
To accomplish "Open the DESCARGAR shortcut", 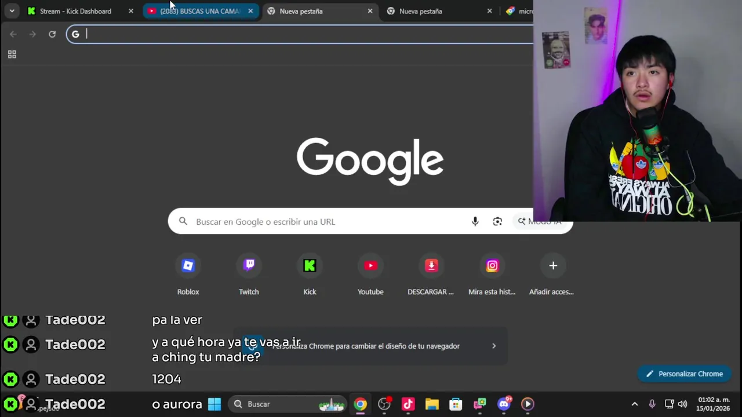I will click(431, 275).
